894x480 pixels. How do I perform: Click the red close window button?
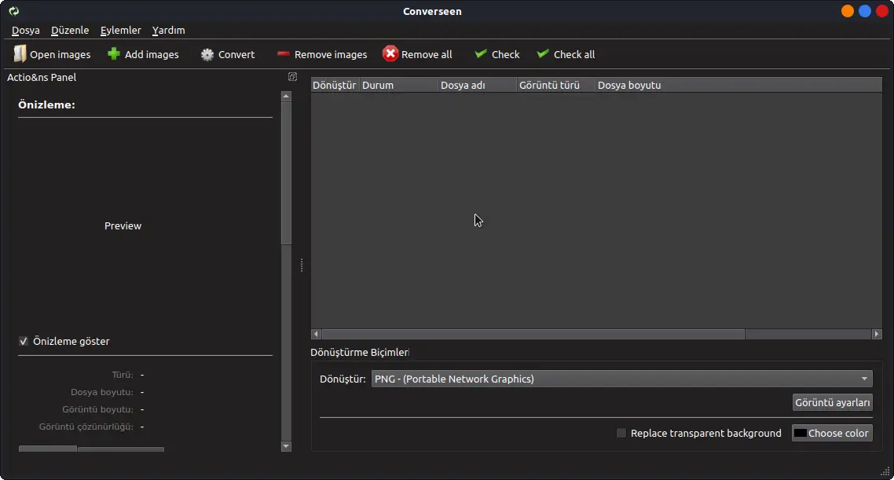tap(882, 11)
